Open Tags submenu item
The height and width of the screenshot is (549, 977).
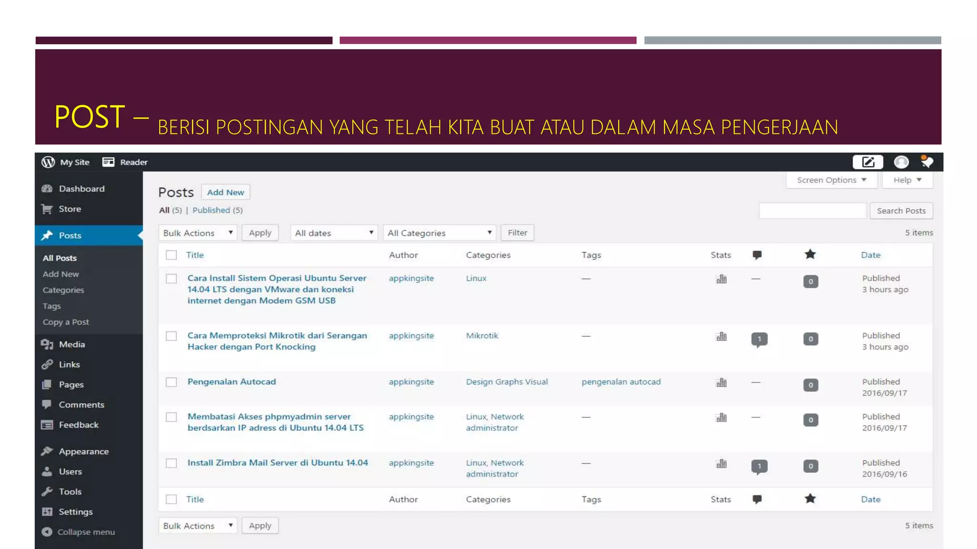point(52,306)
